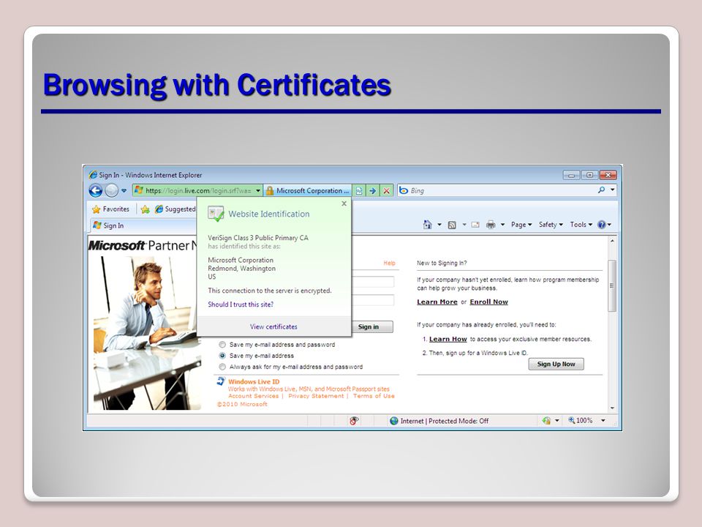
Task: Open the Page menu
Action: 521,225
